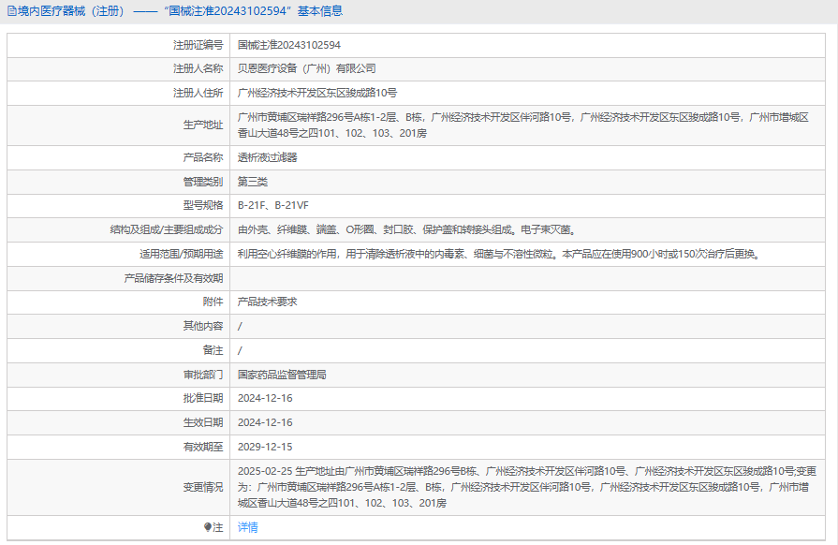Click the bullet icon next to 注

(x=208, y=527)
